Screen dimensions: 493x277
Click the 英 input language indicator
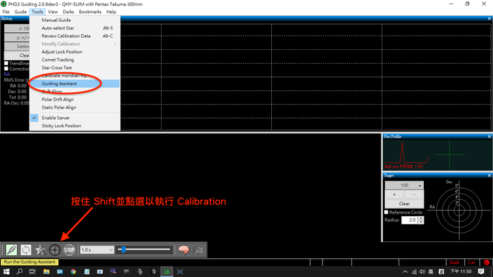click(431, 272)
